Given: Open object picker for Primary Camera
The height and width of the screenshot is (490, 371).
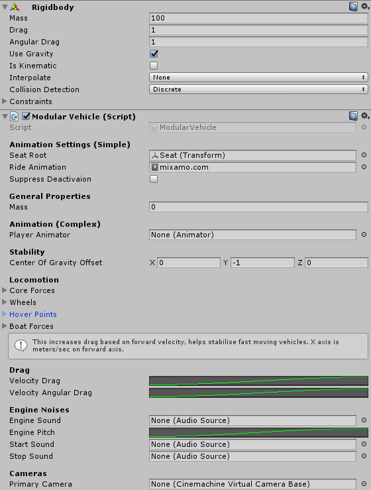Looking at the screenshot, I should [364, 484].
